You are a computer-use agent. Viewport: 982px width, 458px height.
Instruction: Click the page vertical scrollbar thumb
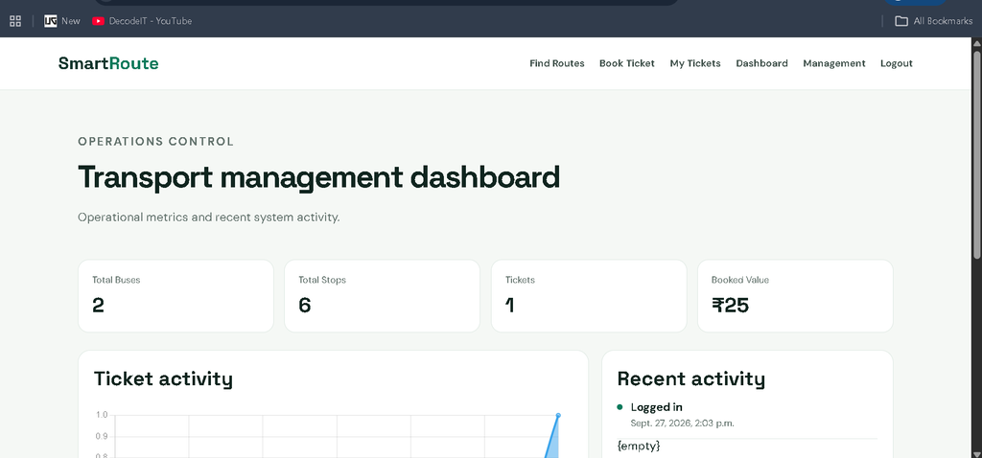pos(976,153)
